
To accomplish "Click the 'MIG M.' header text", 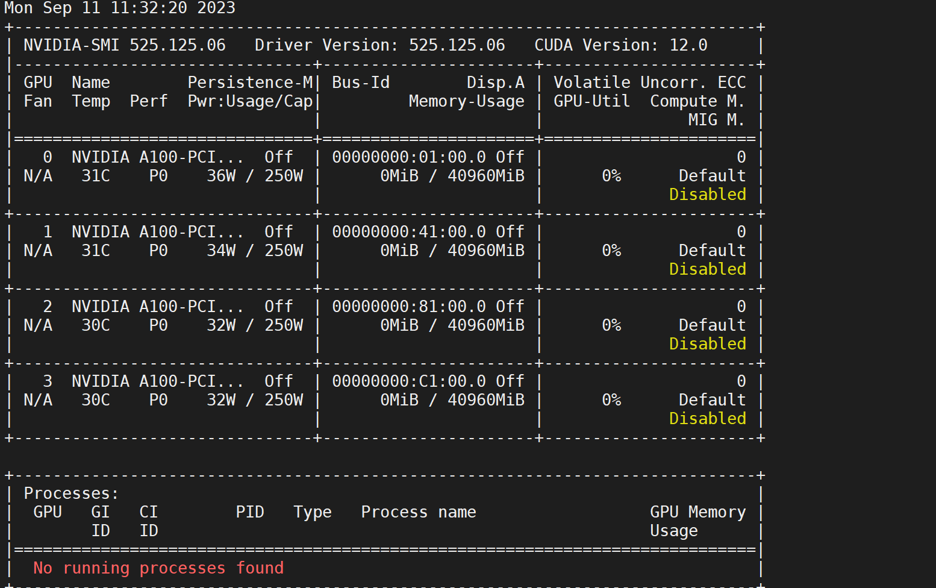I will point(717,120).
